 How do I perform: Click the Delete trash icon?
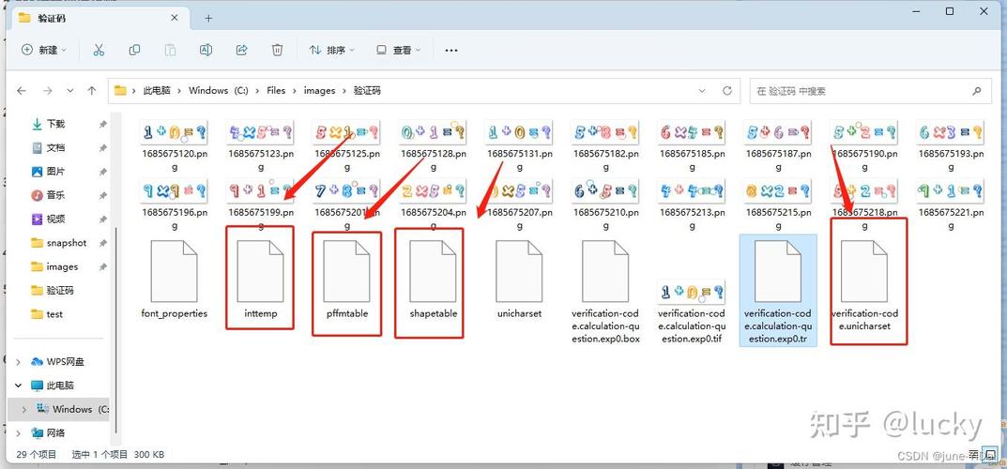coord(277,50)
